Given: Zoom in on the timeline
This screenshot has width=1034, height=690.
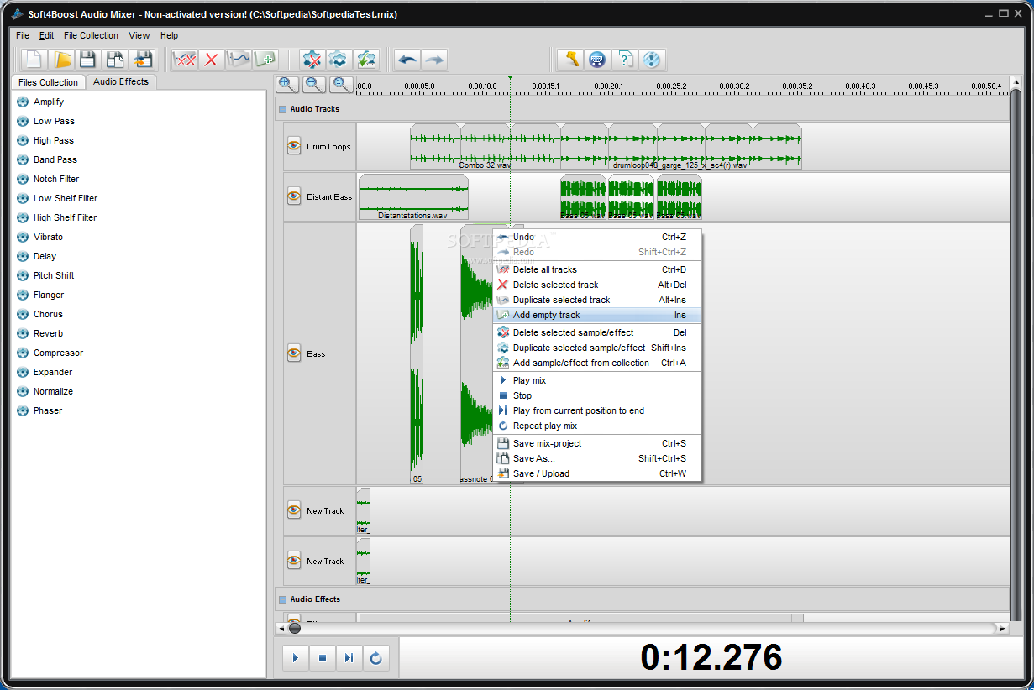Looking at the screenshot, I should pos(287,84).
